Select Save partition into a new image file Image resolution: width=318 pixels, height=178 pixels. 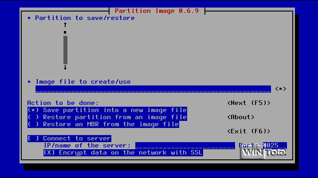coord(107,110)
